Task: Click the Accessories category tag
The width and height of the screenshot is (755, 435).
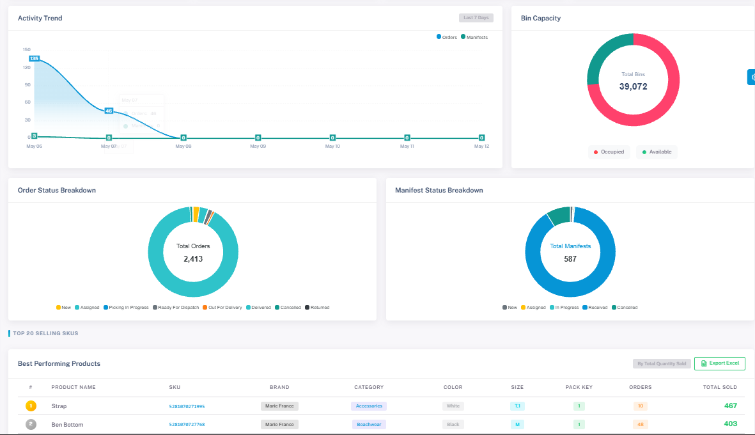Action: (369, 406)
